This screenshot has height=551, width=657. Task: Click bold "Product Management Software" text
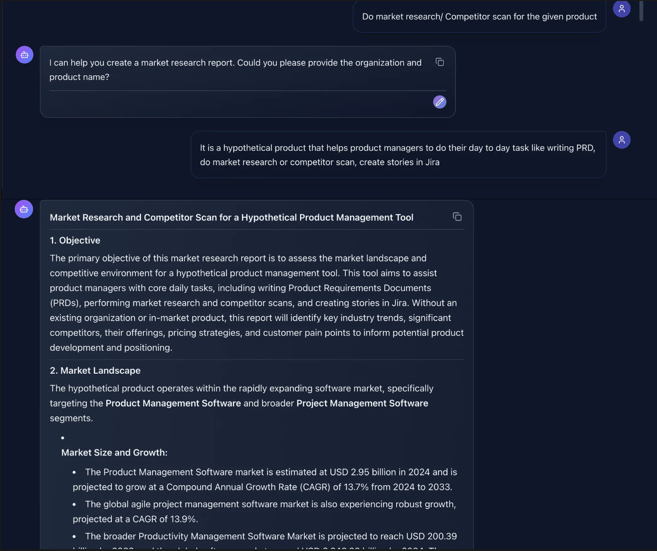(x=173, y=403)
